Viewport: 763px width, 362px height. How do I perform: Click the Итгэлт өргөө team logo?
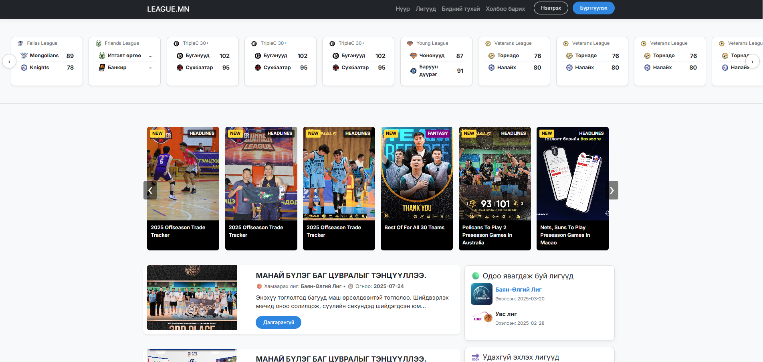pos(102,56)
